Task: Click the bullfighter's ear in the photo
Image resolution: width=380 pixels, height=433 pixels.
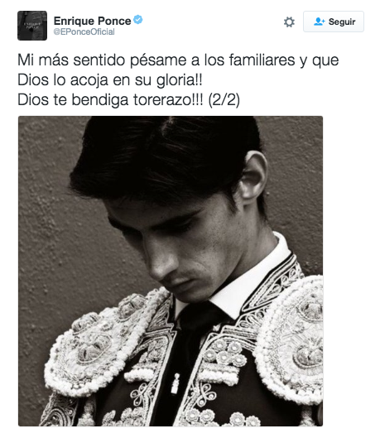Action: pos(252,177)
